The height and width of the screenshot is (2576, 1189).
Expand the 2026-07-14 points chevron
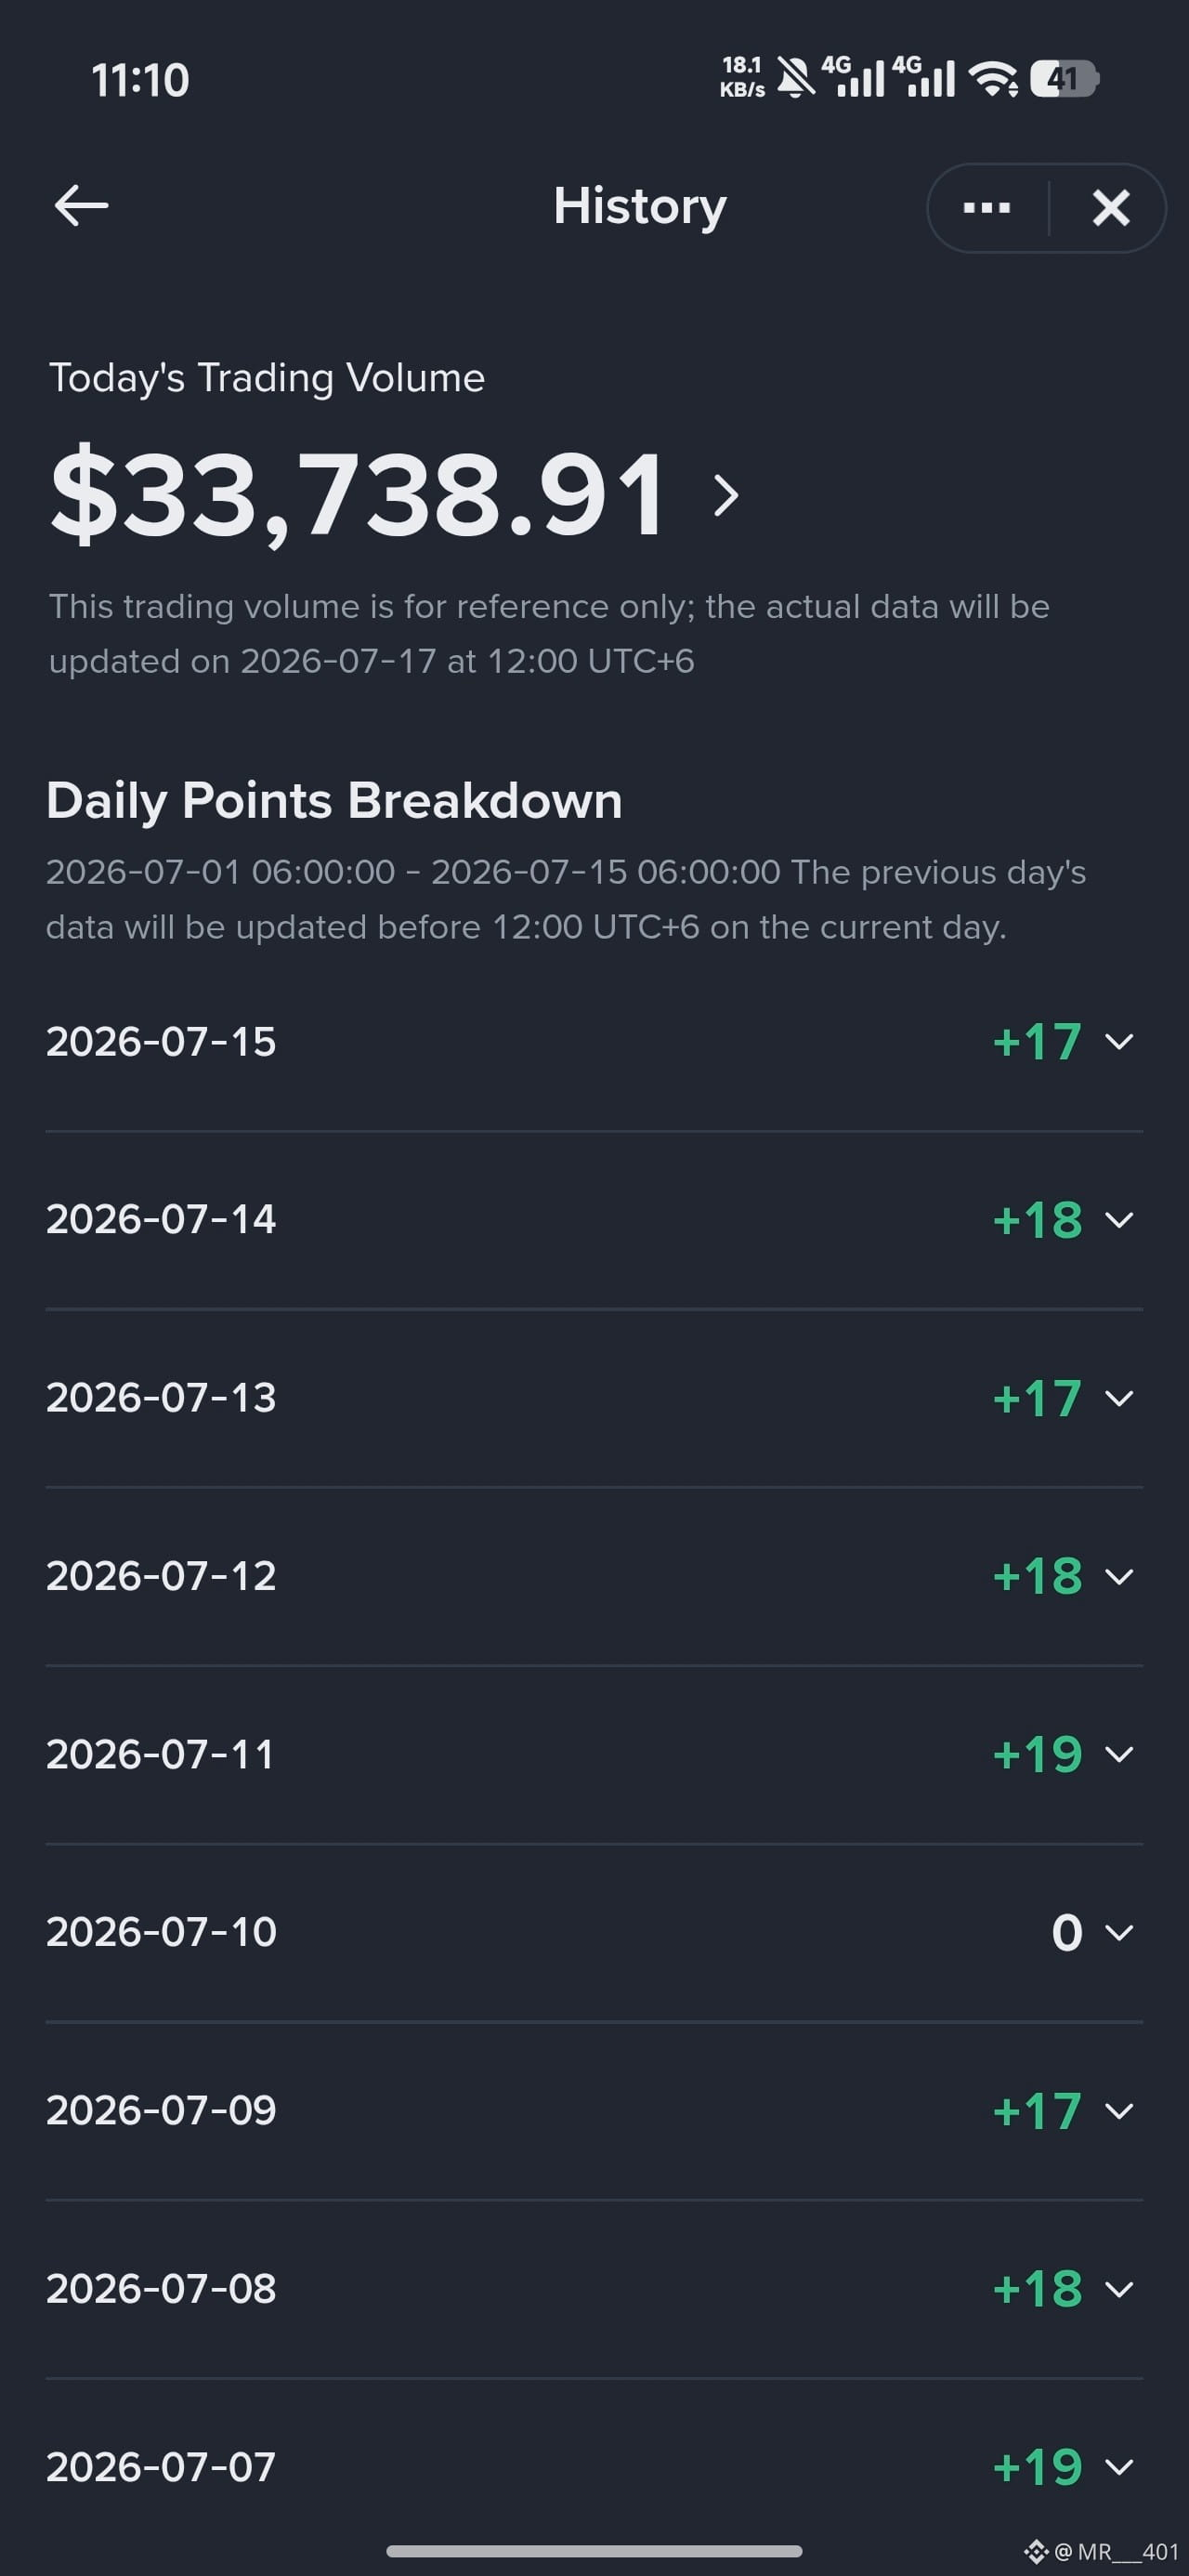[x=1119, y=1220]
